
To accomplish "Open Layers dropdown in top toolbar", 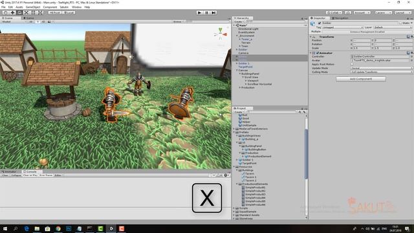I will 383,12.
